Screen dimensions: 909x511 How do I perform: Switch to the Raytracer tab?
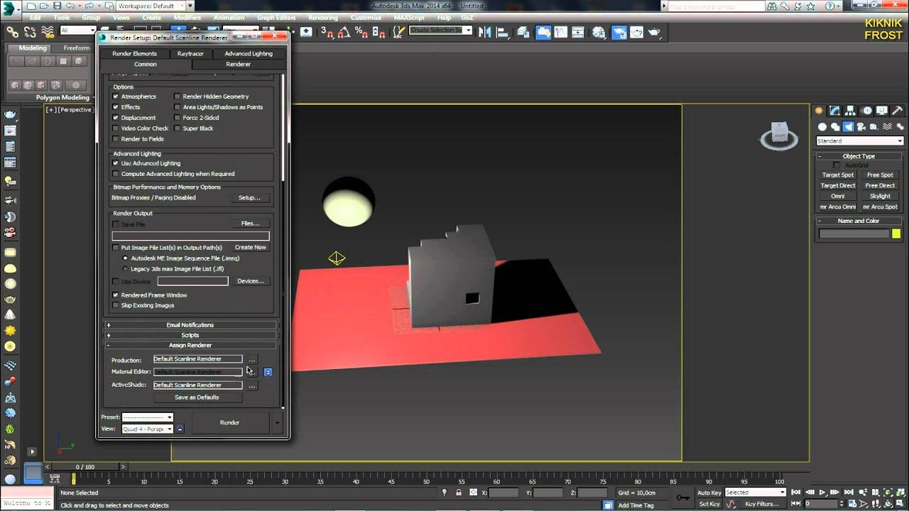tap(190, 53)
